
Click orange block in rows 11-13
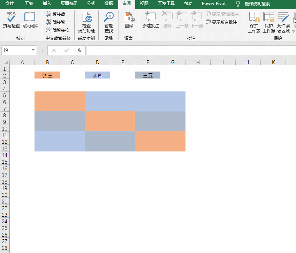[160, 141]
